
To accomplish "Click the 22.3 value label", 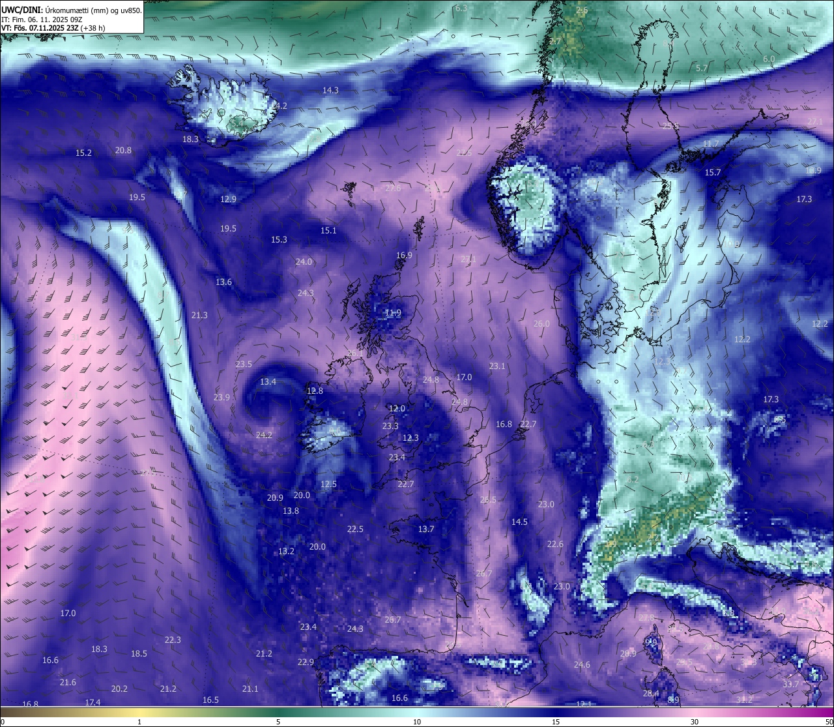I will pos(173,640).
